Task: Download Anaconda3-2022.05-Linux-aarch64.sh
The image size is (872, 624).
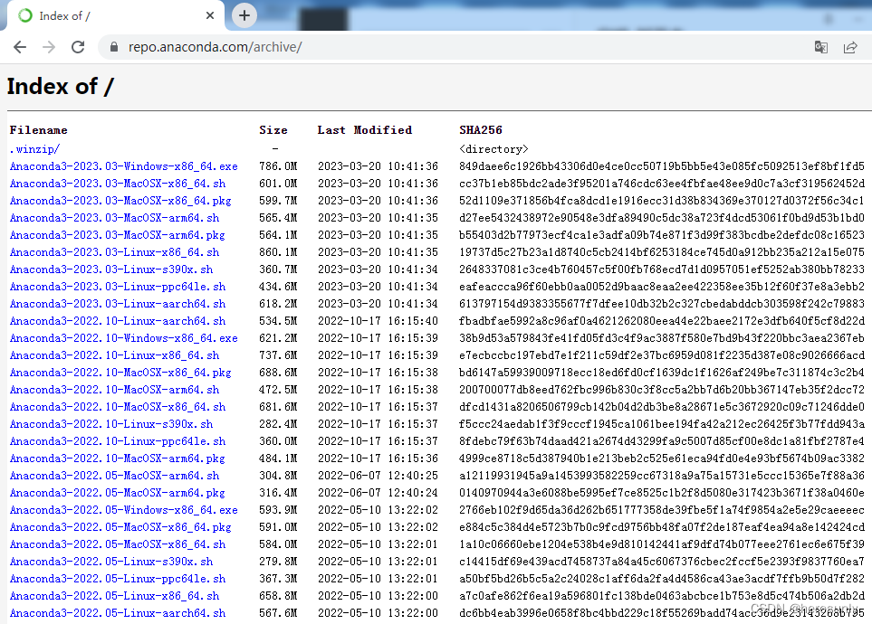Action: tap(118, 613)
